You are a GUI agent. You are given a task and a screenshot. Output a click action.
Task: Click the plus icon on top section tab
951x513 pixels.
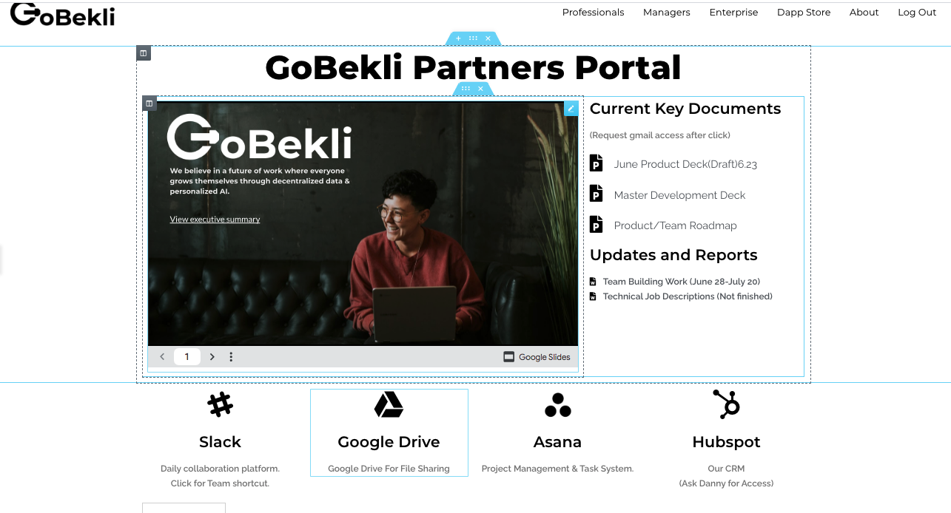click(458, 38)
